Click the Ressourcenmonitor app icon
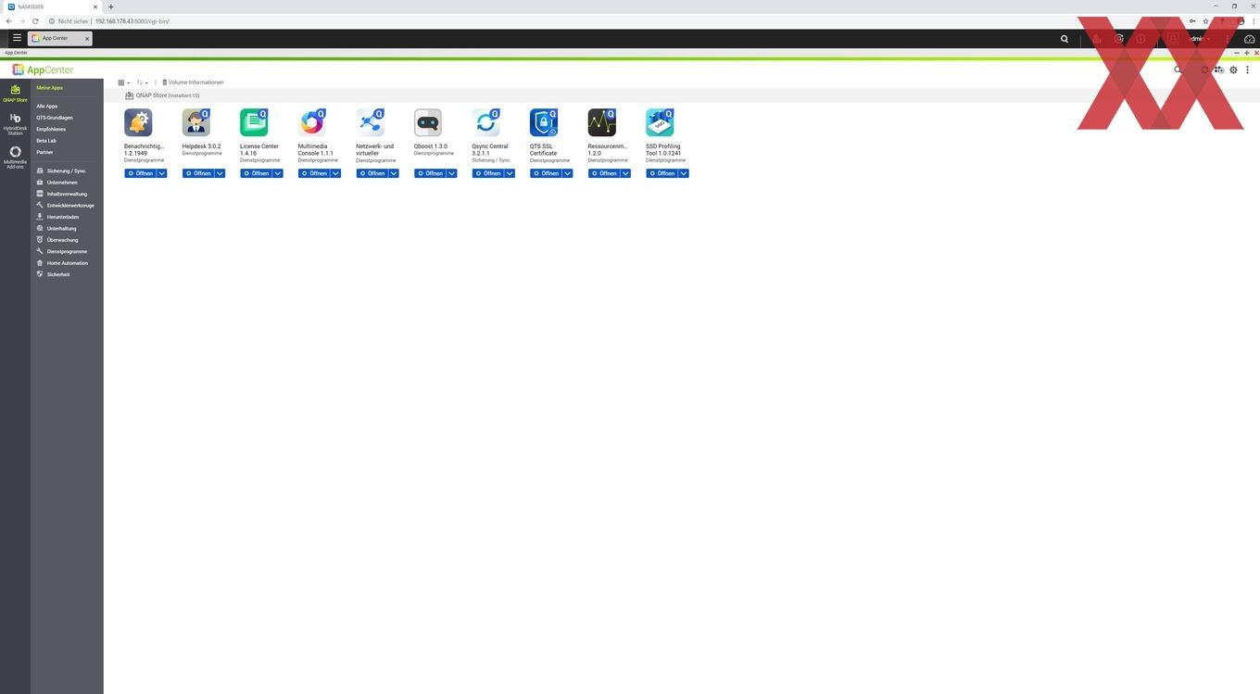Image resolution: width=1260 pixels, height=694 pixels. [x=601, y=122]
